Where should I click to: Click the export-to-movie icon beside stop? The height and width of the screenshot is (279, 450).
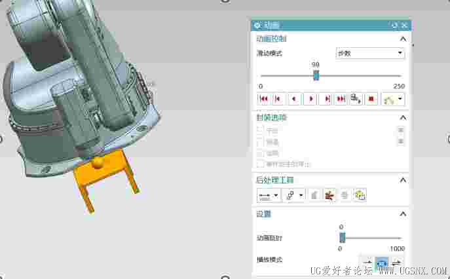[356, 99]
